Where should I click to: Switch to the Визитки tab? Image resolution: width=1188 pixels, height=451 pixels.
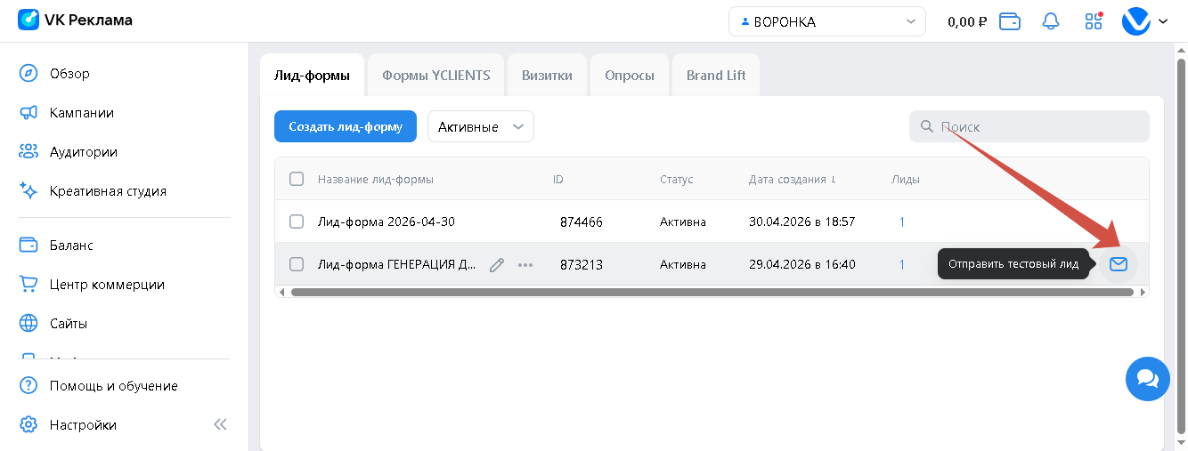[547, 75]
